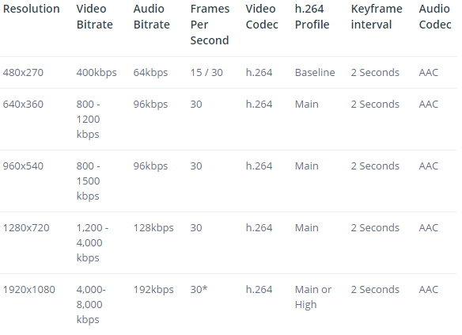Click the Video Bitrate column header

tap(95, 17)
